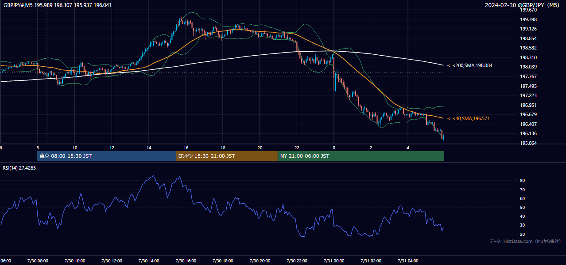The image size is (566, 265).
Task: Click price axis value 199.670
Action: [x=528, y=10]
